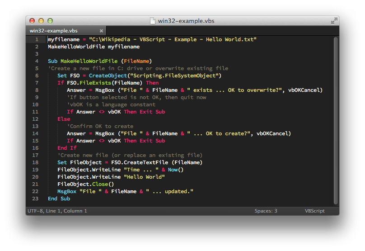Click "FileObject.Close()" on line 21
Image resolution: width=365 pixels, height=251 pixels.
(x=86, y=184)
